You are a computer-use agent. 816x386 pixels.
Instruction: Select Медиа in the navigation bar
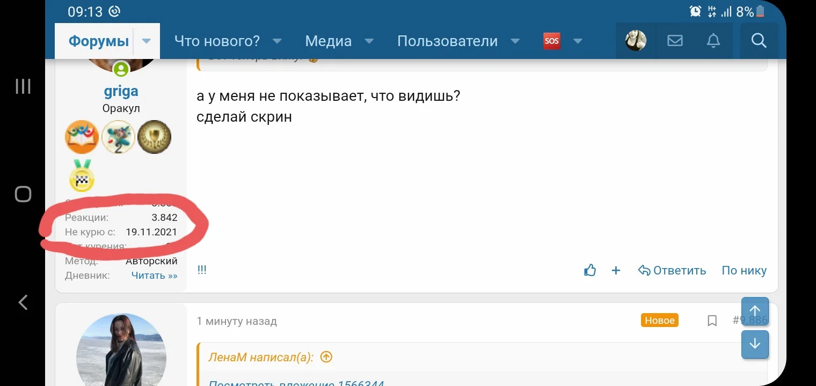327,41
